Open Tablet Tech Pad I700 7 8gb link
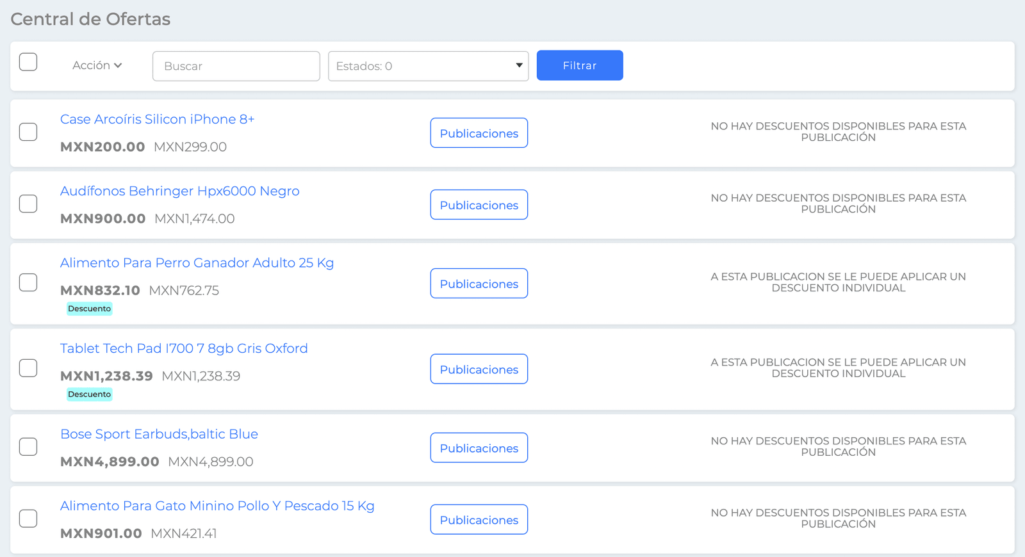The image size is (1025, 557). click(x=184, y=348)
